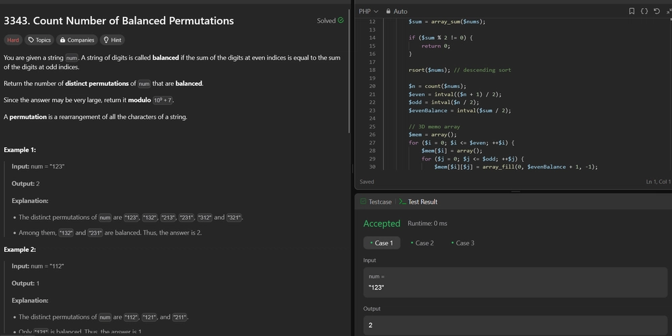Click the return 0; code line
This screenshot has height=336, width=672.
(435, 46)
